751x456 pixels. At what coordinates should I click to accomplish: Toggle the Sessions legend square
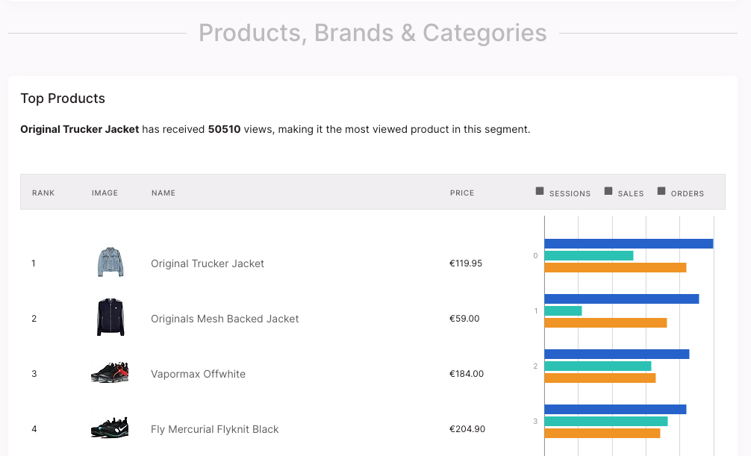tap(540, 192)
